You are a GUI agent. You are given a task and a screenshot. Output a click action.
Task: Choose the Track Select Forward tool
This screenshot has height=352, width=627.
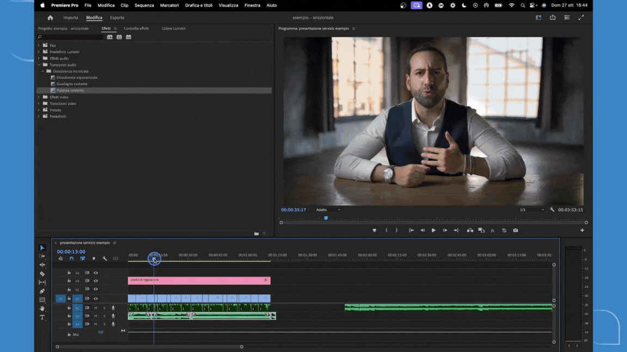click(x=42, y=256)
